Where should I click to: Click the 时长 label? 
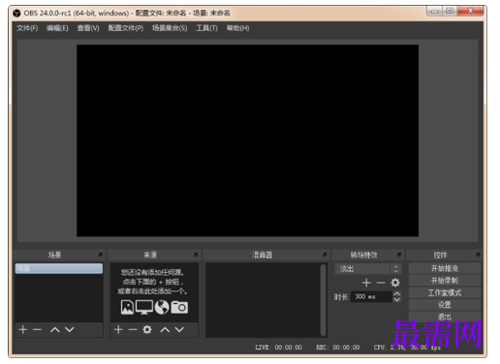[341, 297]
